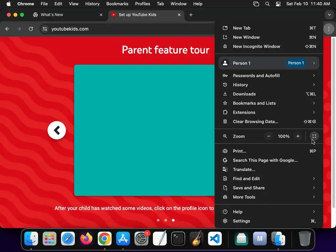
Task: Launch Safari from the Dock
Action: (x=68, y=239)
